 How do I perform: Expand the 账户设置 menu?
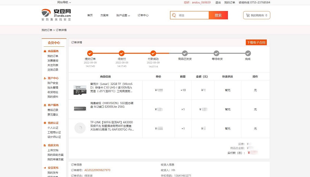(123, 15)
